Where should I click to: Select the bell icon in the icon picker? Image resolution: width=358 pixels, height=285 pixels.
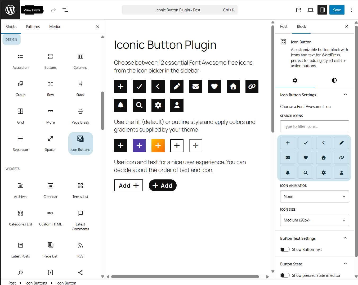(x=288, y=173)
